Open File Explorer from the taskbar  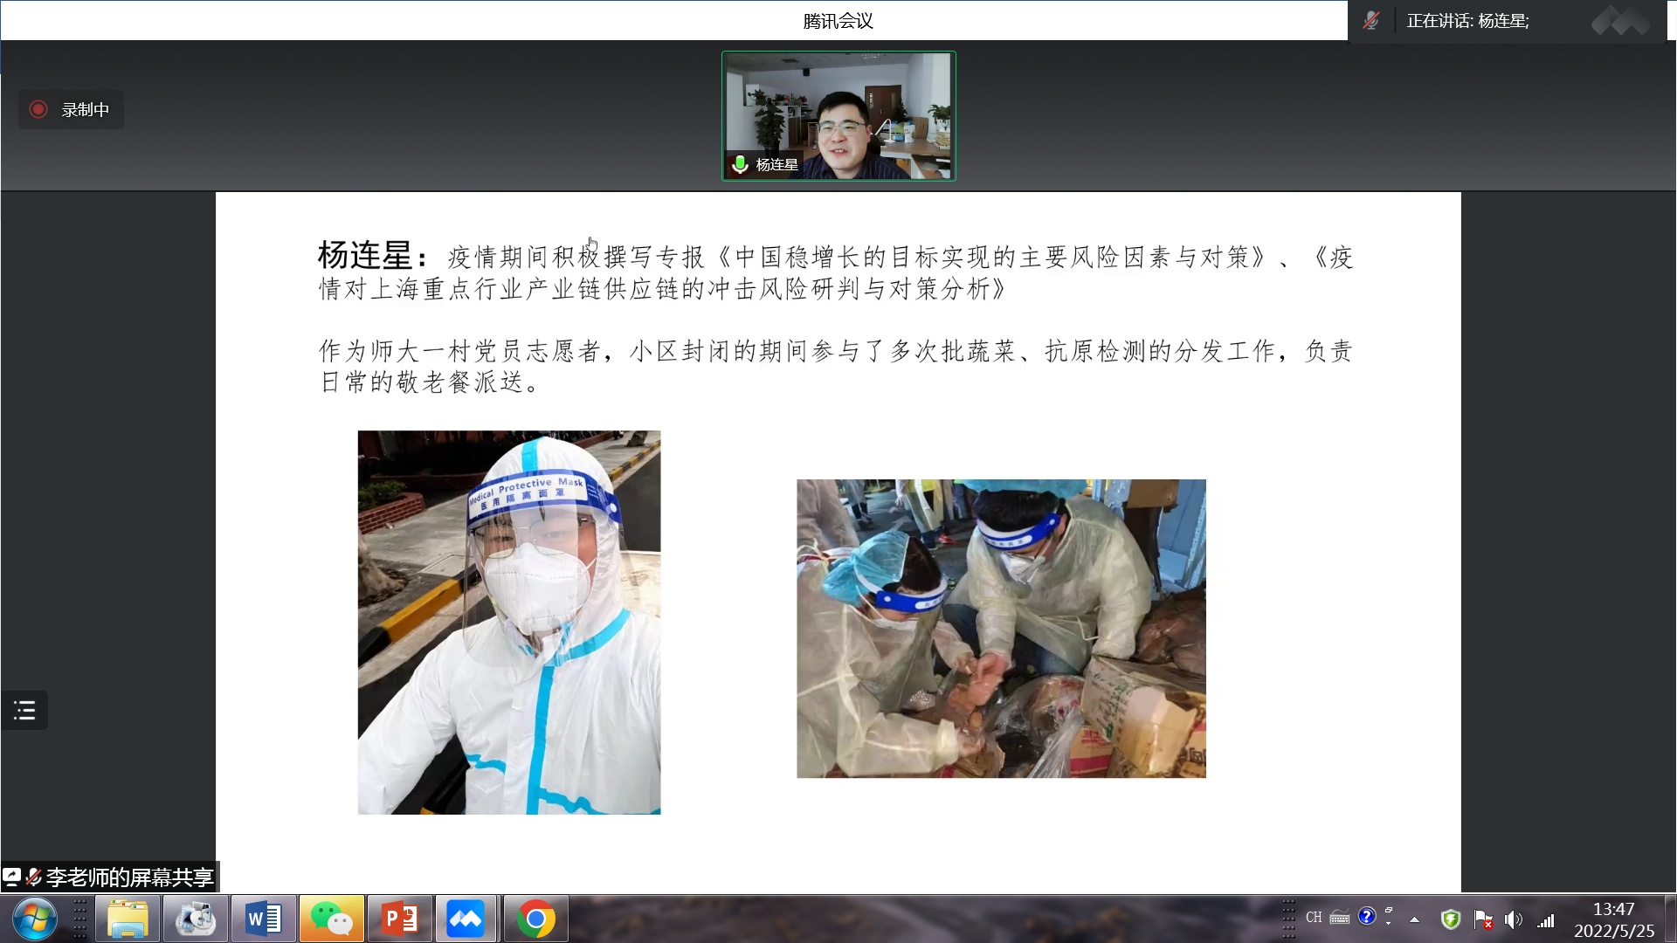coord(128,919)
